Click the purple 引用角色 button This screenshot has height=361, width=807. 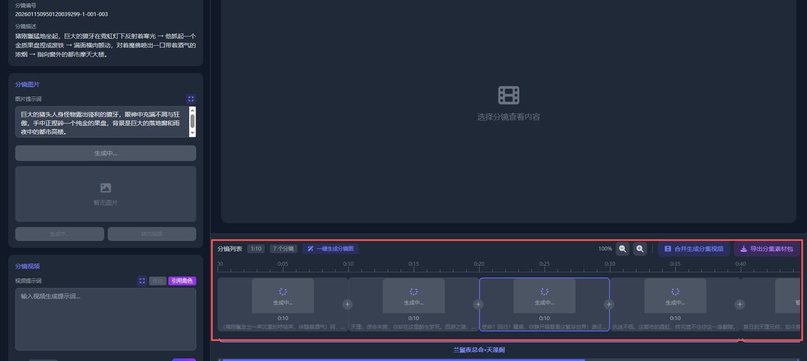point(182,281)
